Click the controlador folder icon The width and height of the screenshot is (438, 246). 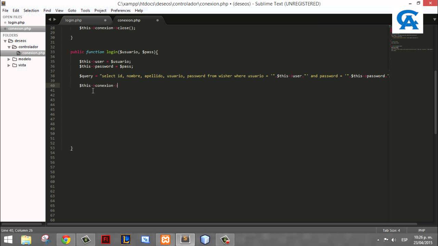click(x=15, y=47)
